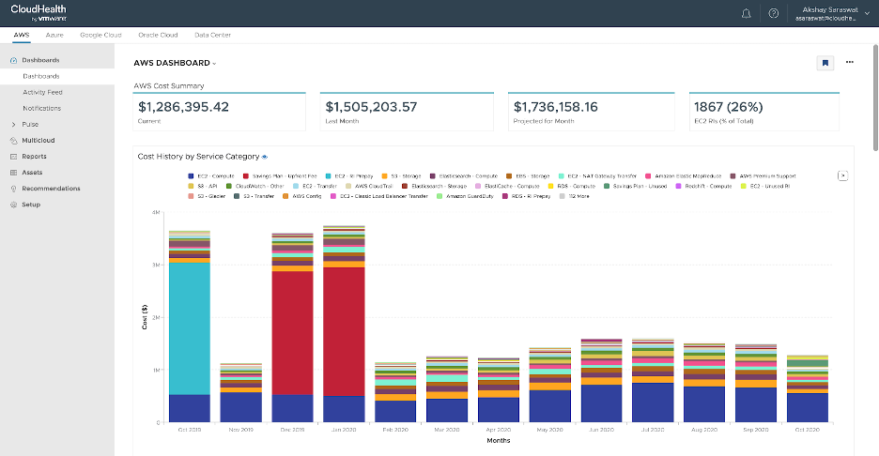Image resolution: width=879 pixels, height=456 pixels.
Task: Switch to the Azure tab
Action: [x=54, y=35]
